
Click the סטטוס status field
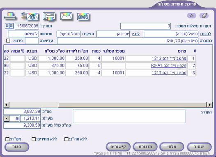point(23,34)
